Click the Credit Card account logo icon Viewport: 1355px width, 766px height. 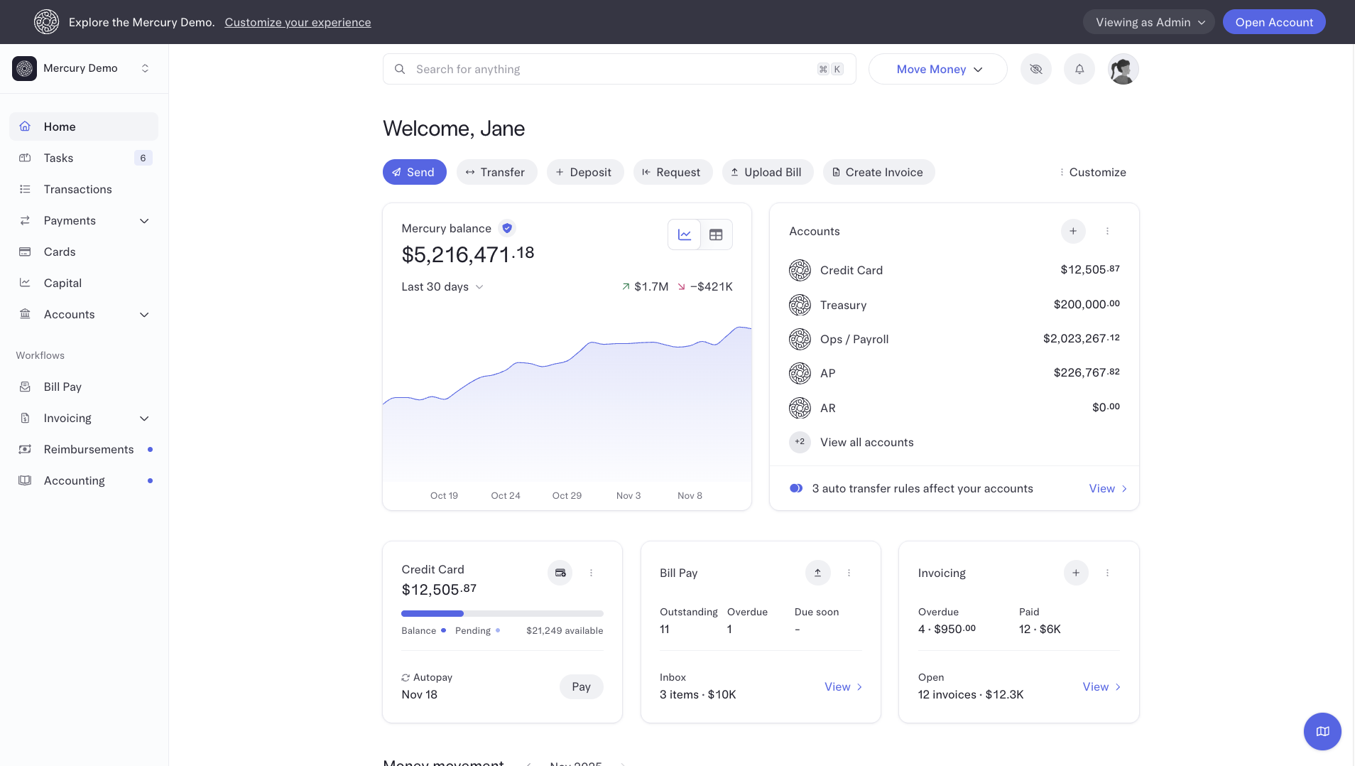(x=800, y=270)
